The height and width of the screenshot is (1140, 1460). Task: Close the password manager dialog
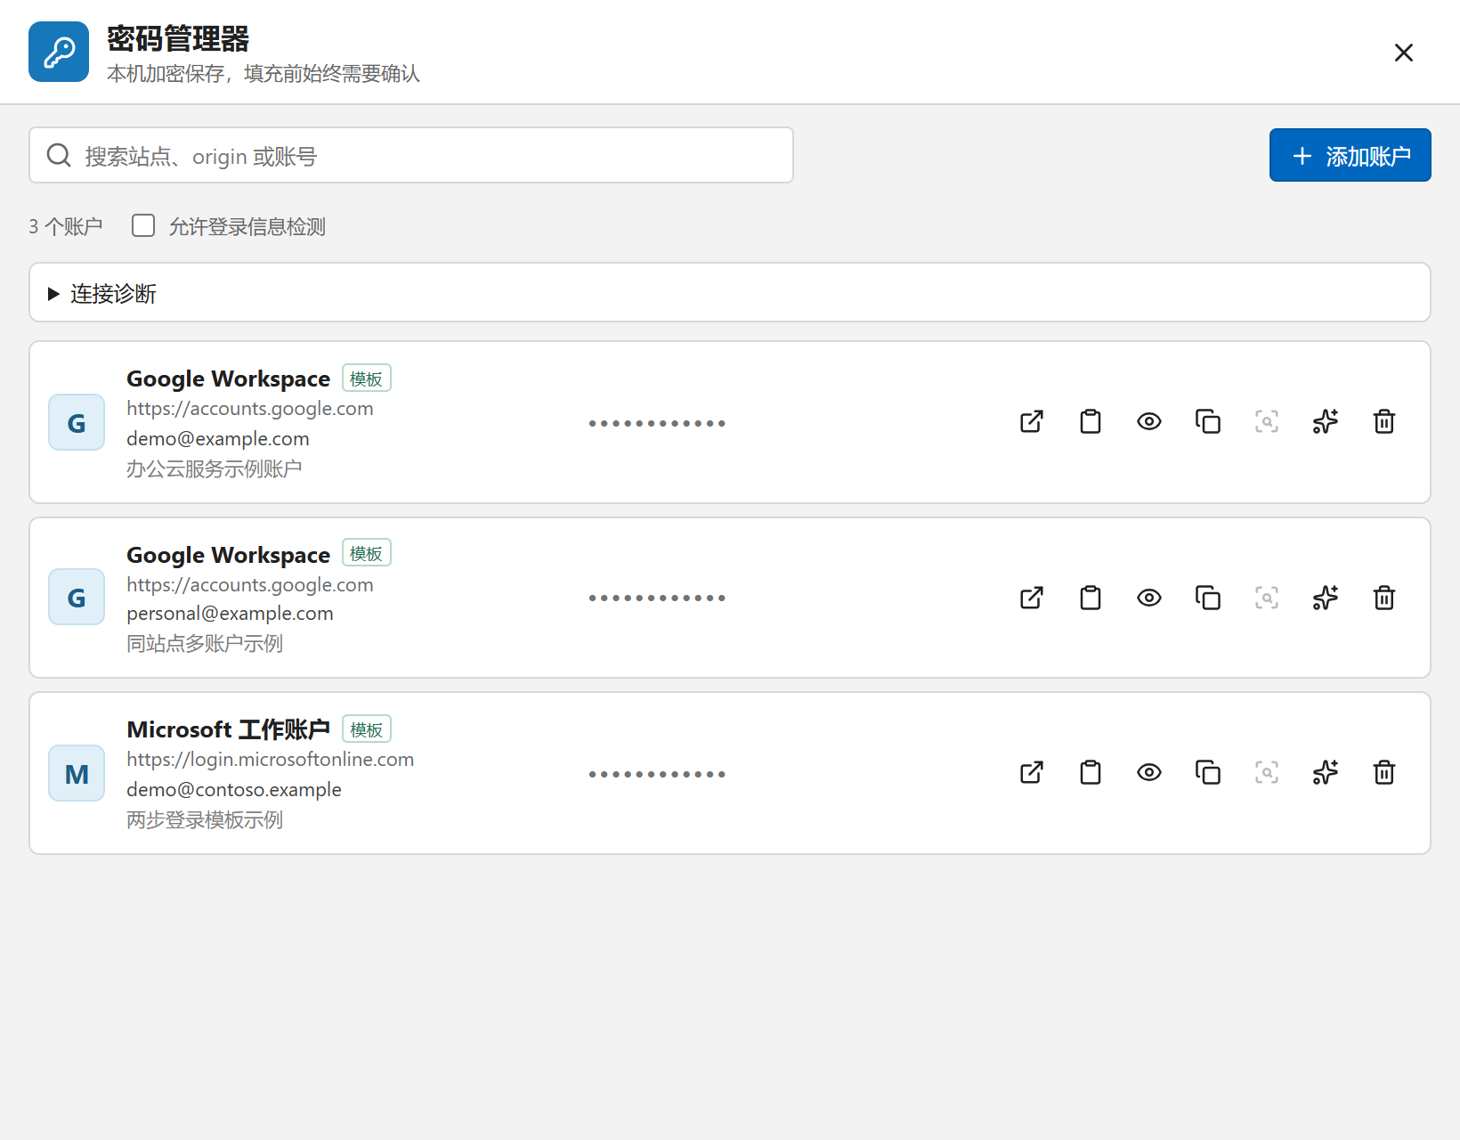coord(1404,53)
